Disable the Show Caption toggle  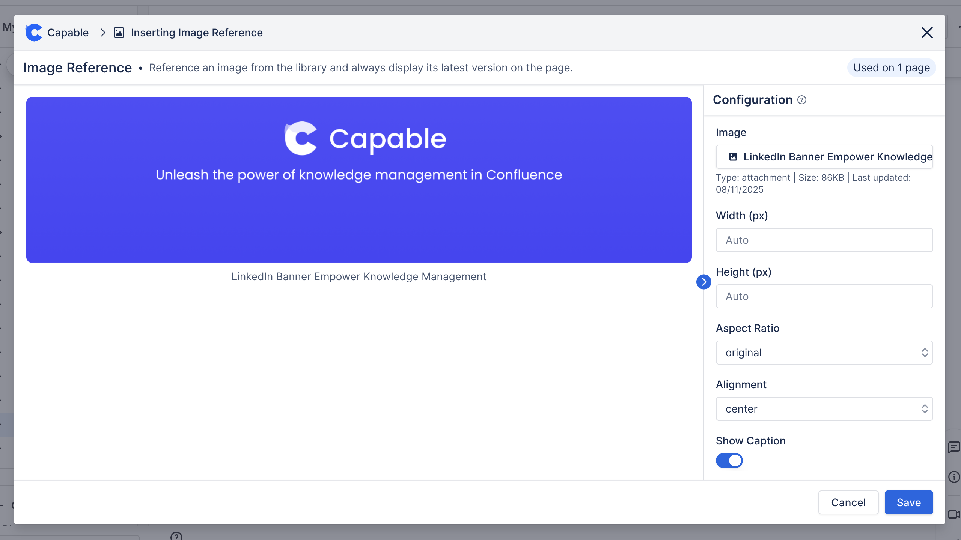pos(729,460)
